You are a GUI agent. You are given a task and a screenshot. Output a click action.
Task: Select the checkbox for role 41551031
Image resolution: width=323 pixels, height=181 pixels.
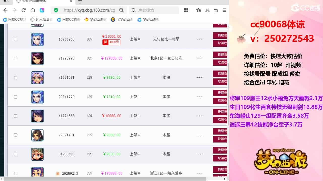(x=16, y=78)
